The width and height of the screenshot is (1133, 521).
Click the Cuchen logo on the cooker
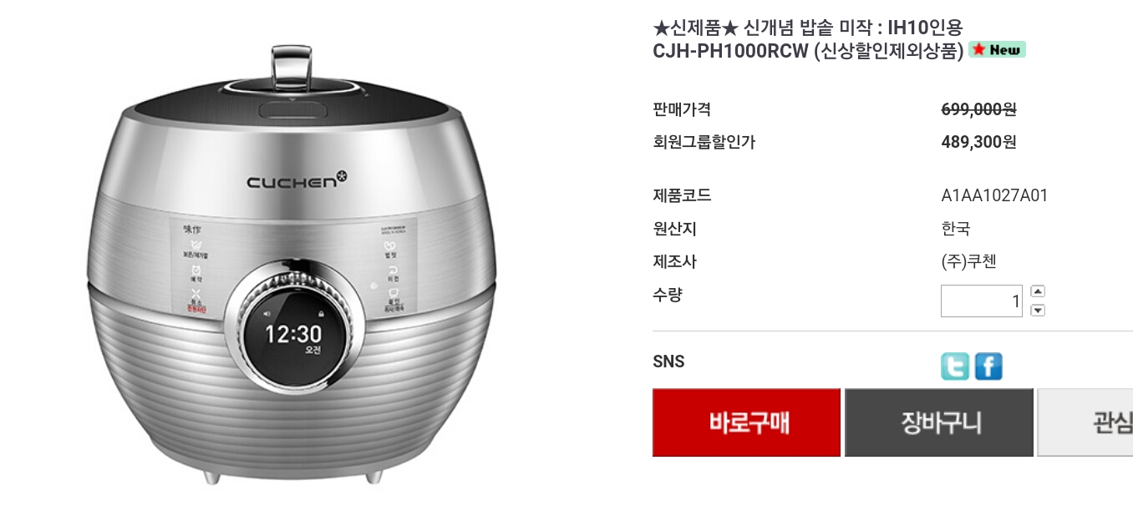297,180
